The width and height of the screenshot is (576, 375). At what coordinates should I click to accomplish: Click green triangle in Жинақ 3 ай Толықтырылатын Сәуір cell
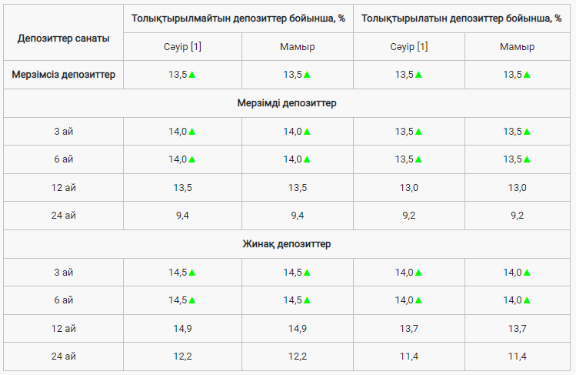[418, 273]
